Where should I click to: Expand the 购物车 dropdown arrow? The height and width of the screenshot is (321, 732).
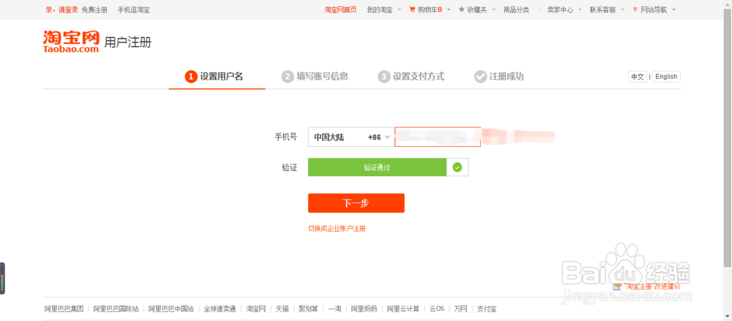(448, 10)
